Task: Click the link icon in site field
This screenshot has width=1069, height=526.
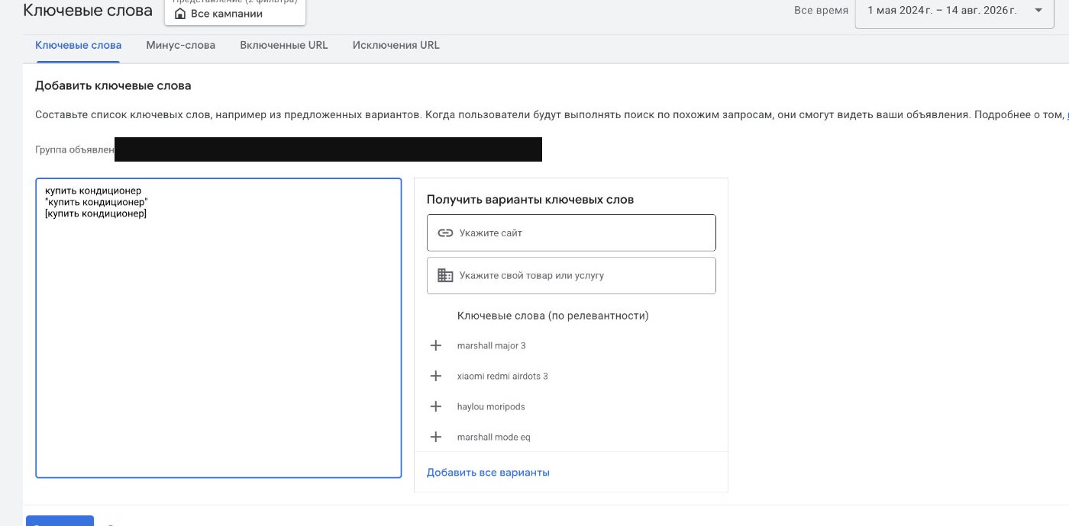Action: (445, 233)
